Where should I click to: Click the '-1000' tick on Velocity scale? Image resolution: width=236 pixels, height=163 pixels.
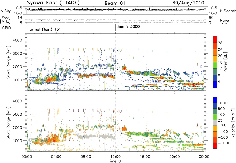[224, 143]
